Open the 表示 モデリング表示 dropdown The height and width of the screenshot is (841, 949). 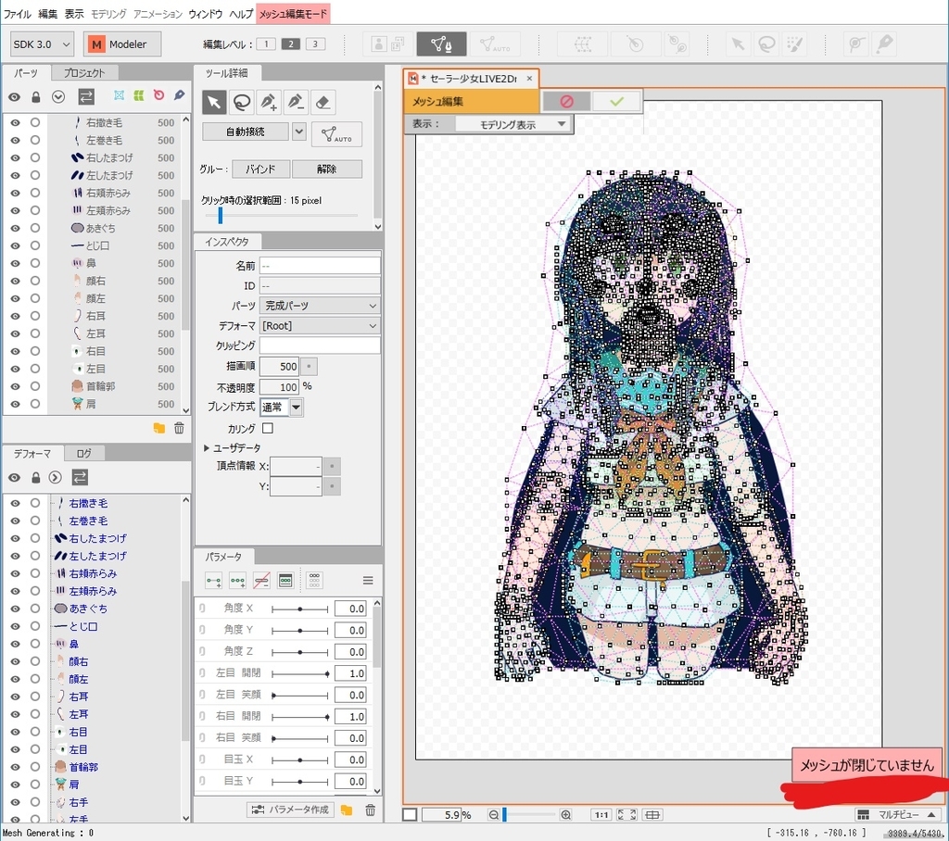point(512,124)
